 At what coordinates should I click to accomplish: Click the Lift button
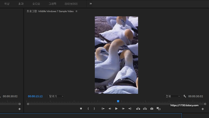(x=138, y=109)
